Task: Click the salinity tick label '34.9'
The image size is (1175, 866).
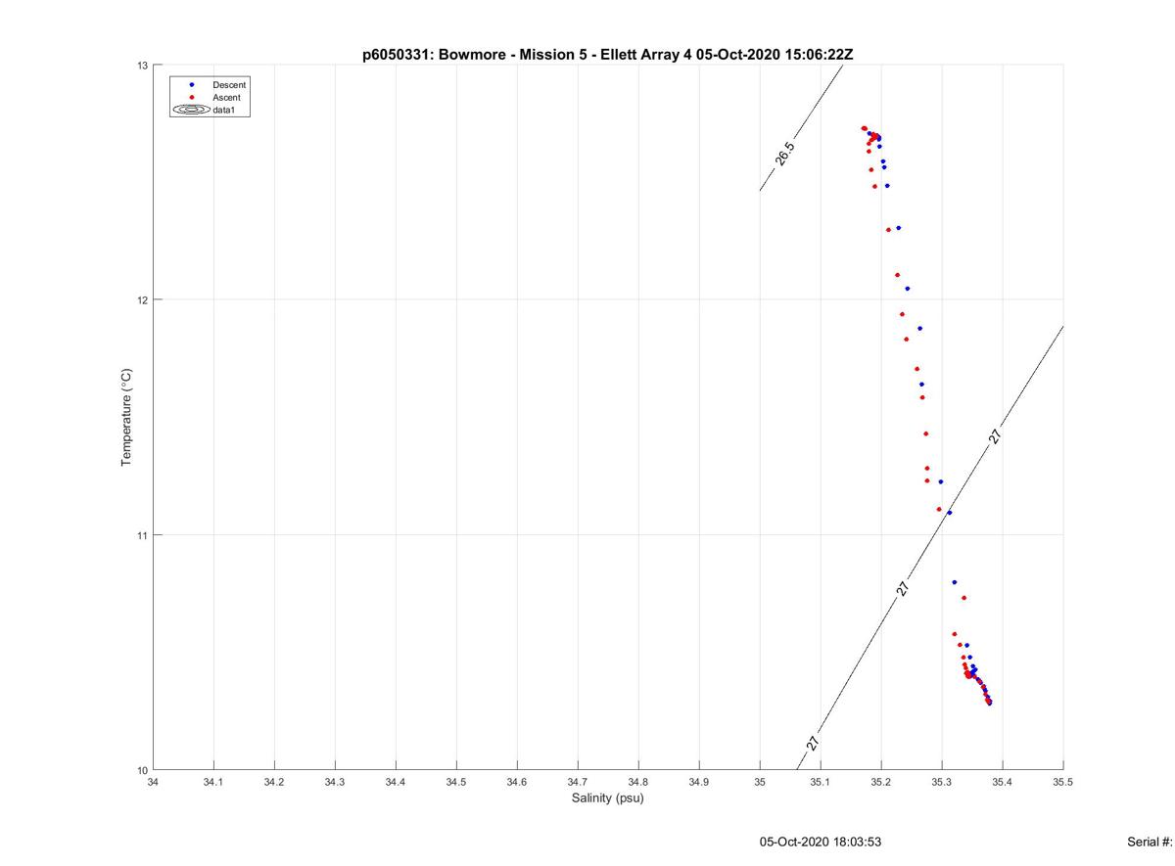Action: (699, 783)
